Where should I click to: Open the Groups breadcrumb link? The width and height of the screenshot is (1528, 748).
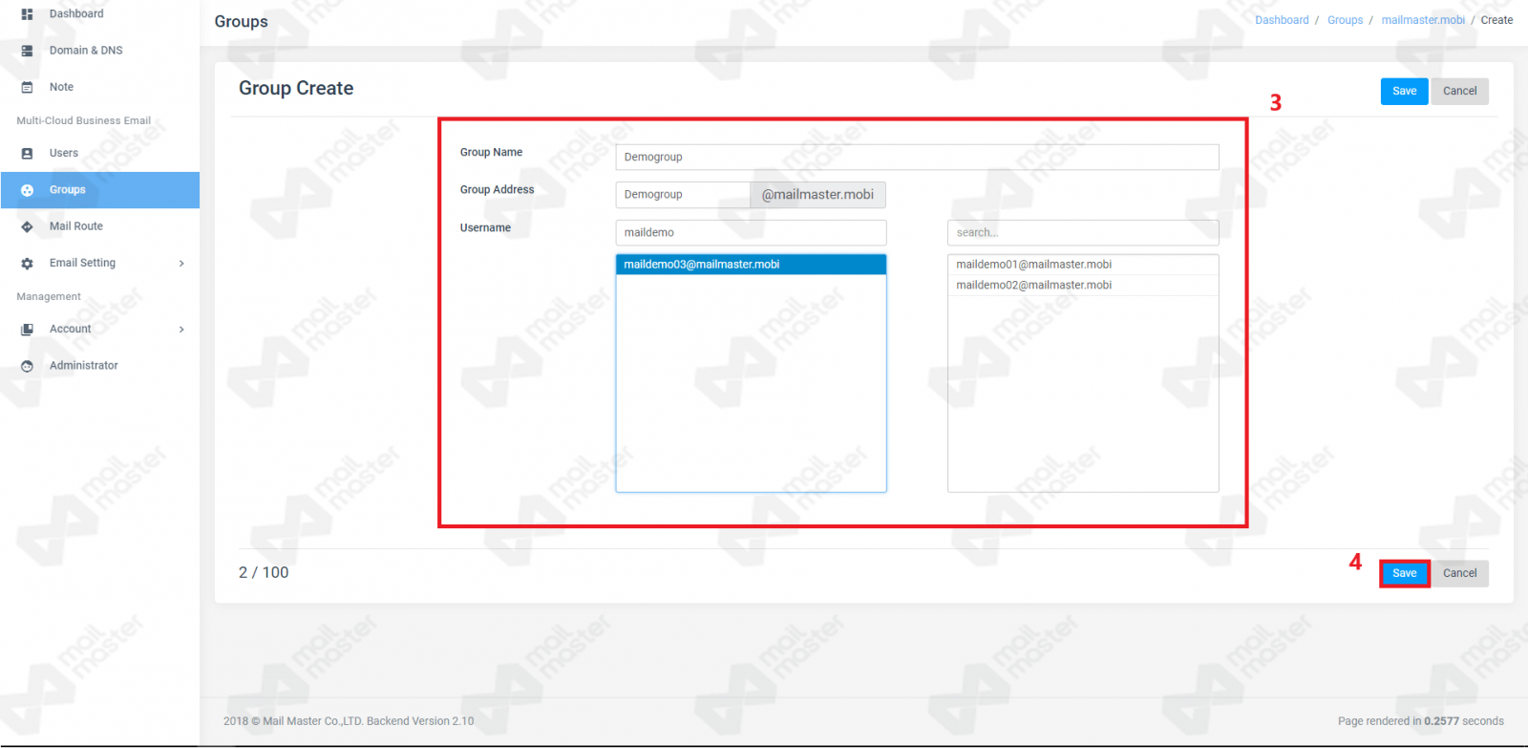click(1345, 20)
